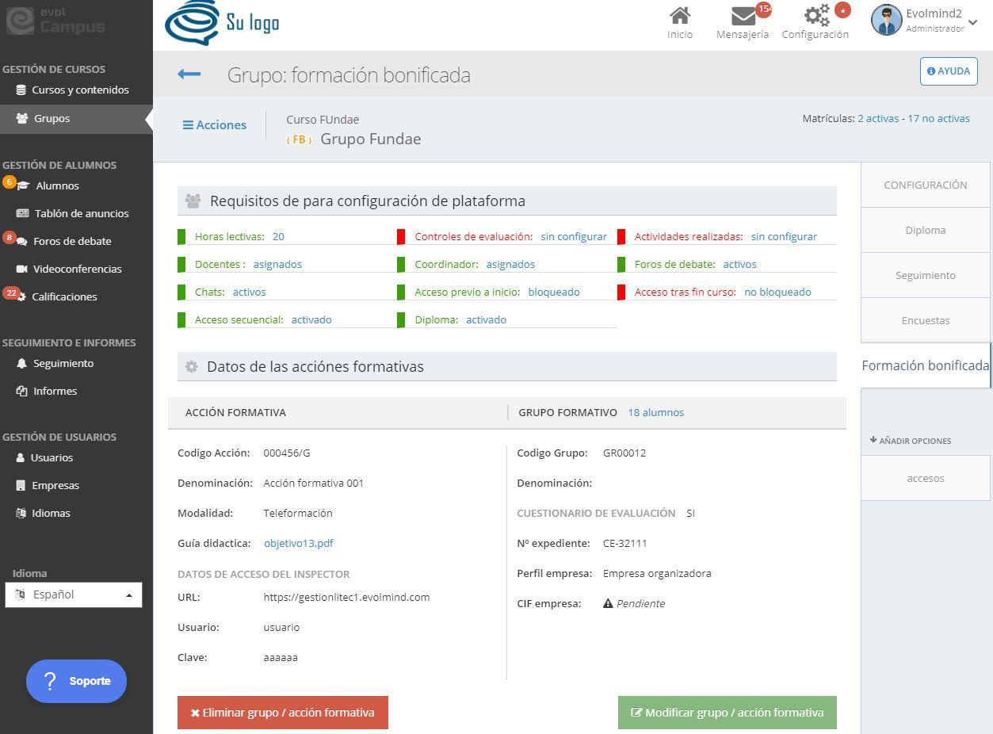Click the Configuración red badge

(842, 10)
